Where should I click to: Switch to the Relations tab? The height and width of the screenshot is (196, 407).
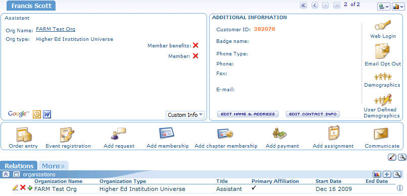[19, 166]
